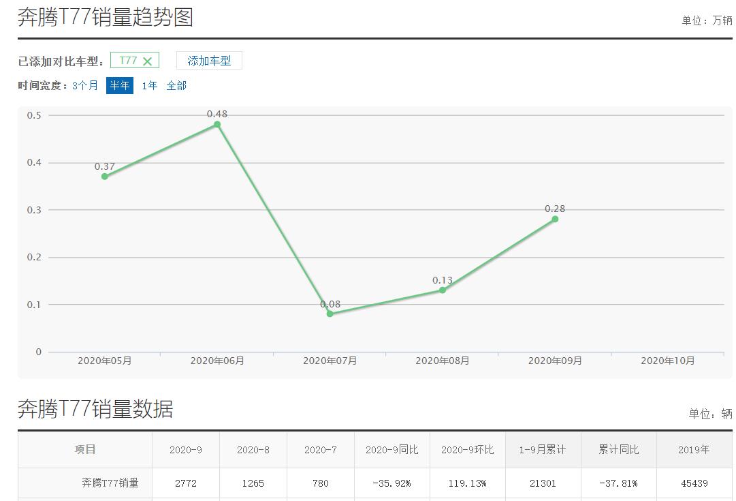Image resolution: width=736 pixels, height=501 pixels.
Task: Click the 2020-7 column header
Action: 321,450
